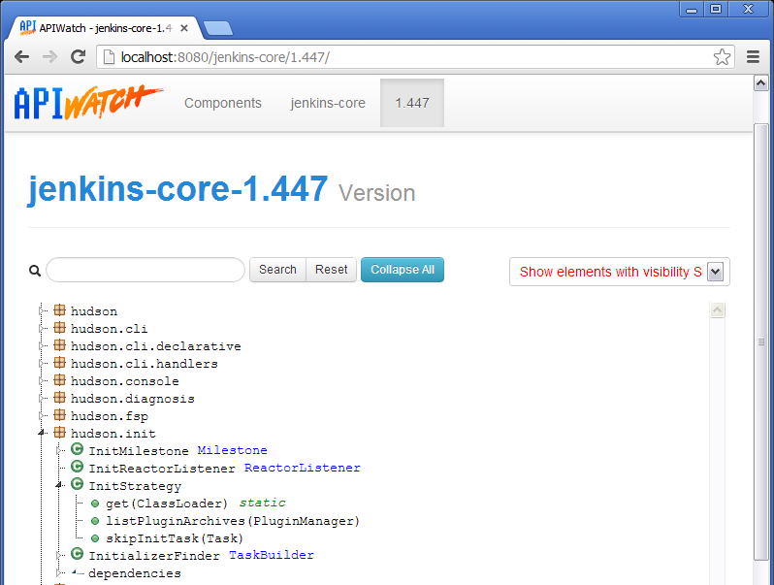Click the dependencies arrow icon
Viewport: 774px width, 585px height.
(x=78, y=572)
